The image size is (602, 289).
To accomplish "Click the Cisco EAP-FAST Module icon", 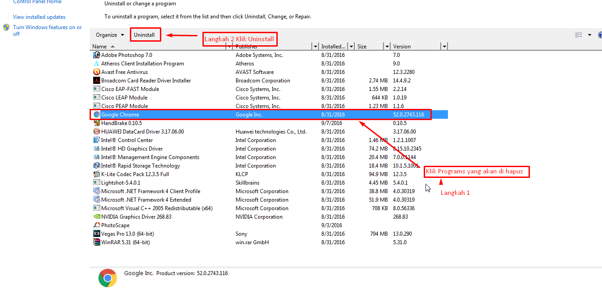I will click(x=96, y=89).
